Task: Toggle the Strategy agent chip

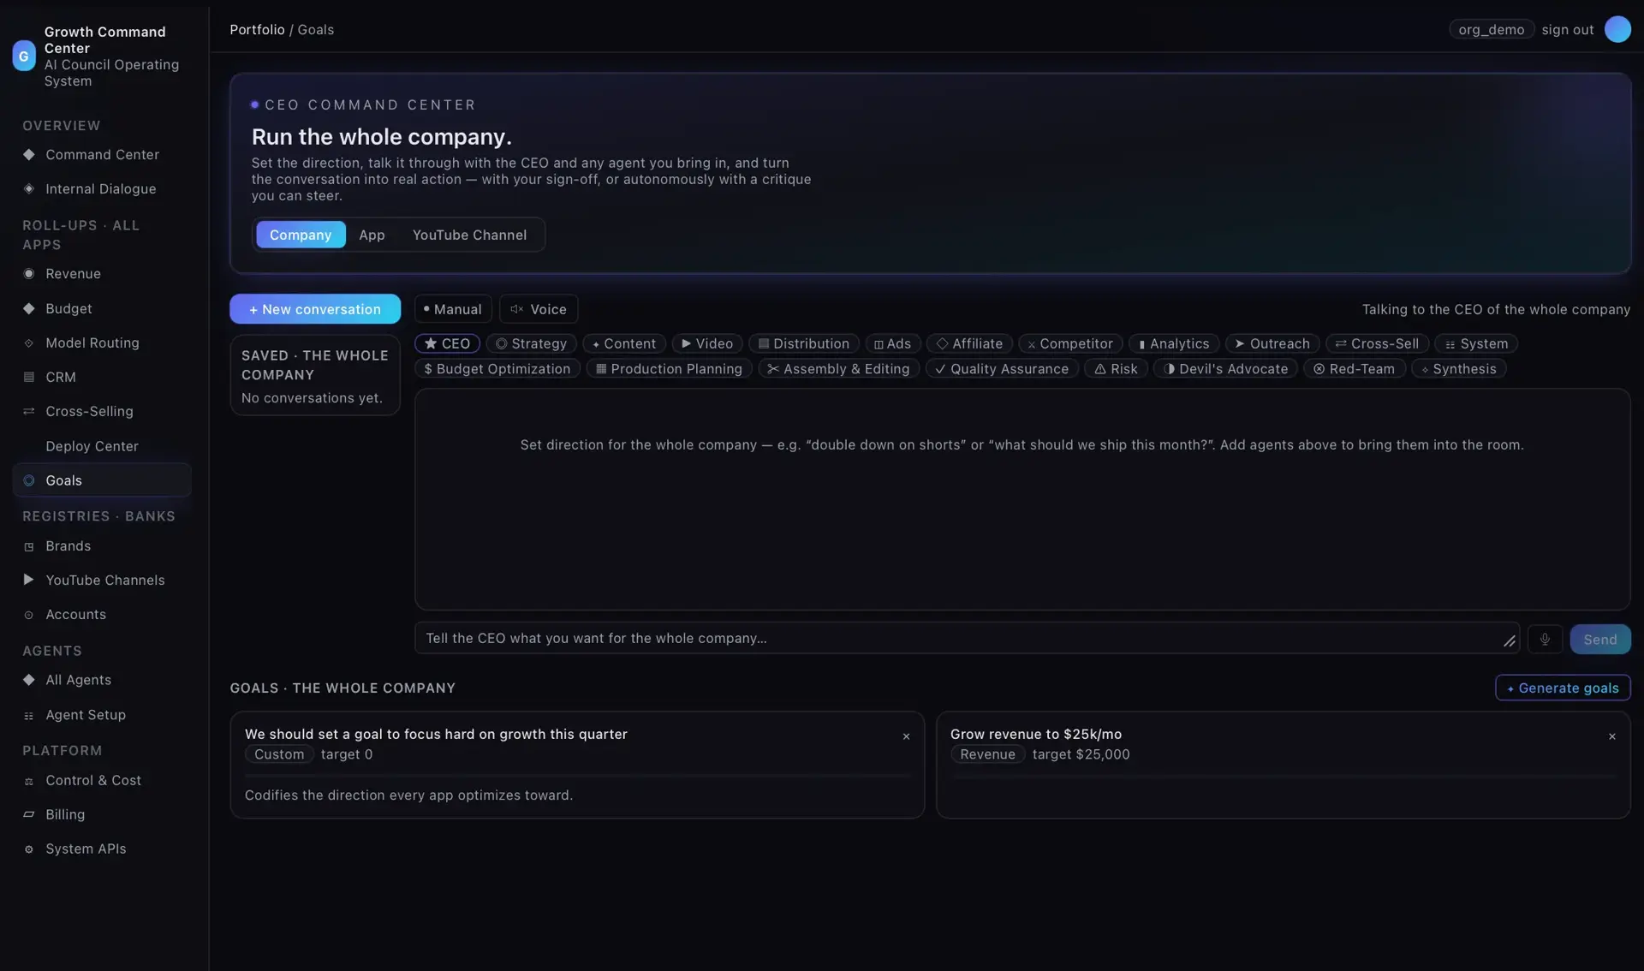Action: coord(531,343)
